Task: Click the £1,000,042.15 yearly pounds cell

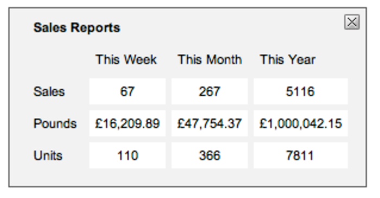Action: [x=301, y=123]
